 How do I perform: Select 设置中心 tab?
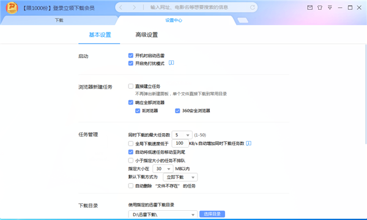pos(174,20)
